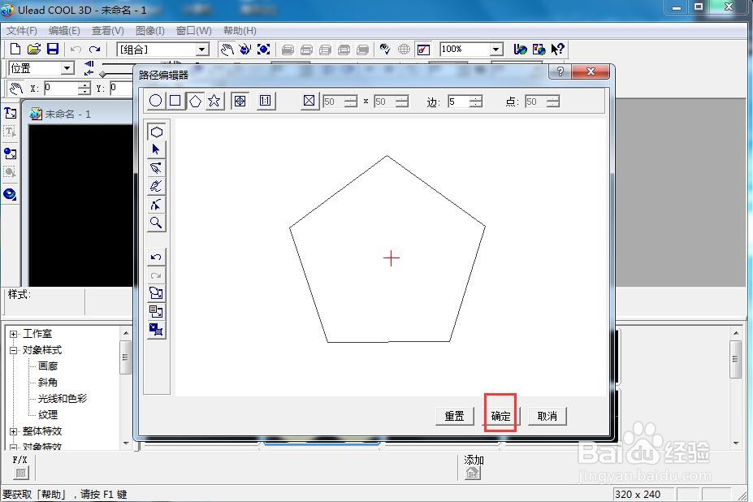
Task: Click the context help arrow-question icon
Action: pyautogui.click(x=557, y=49)
